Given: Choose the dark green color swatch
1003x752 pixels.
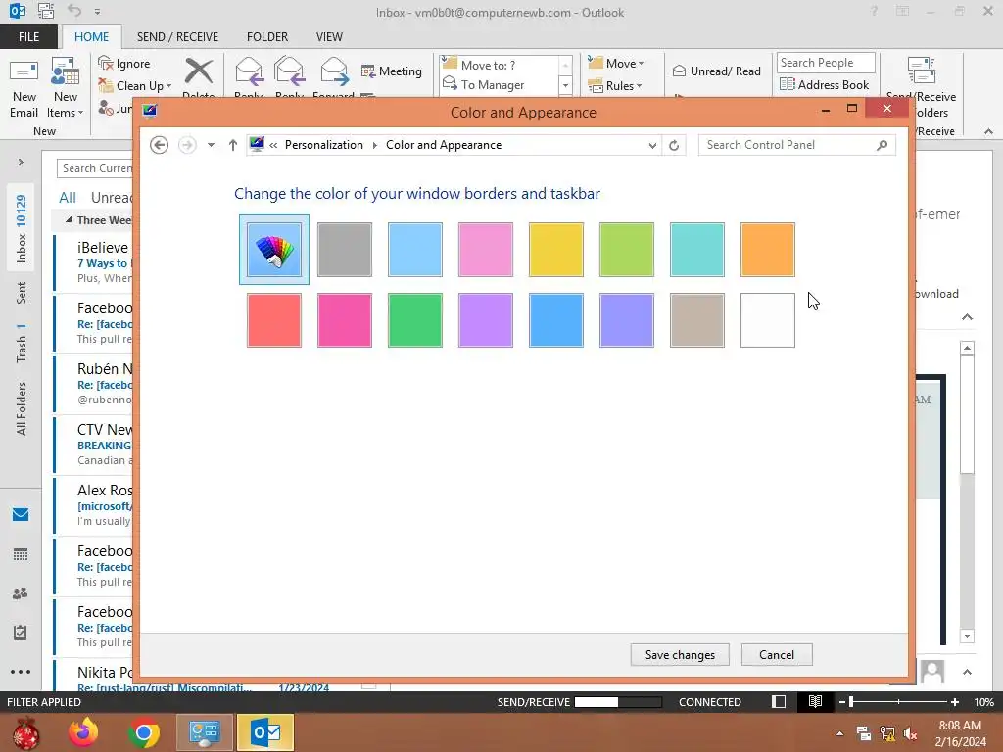Looking at the screenshot, I should click(x=415, y=320).
